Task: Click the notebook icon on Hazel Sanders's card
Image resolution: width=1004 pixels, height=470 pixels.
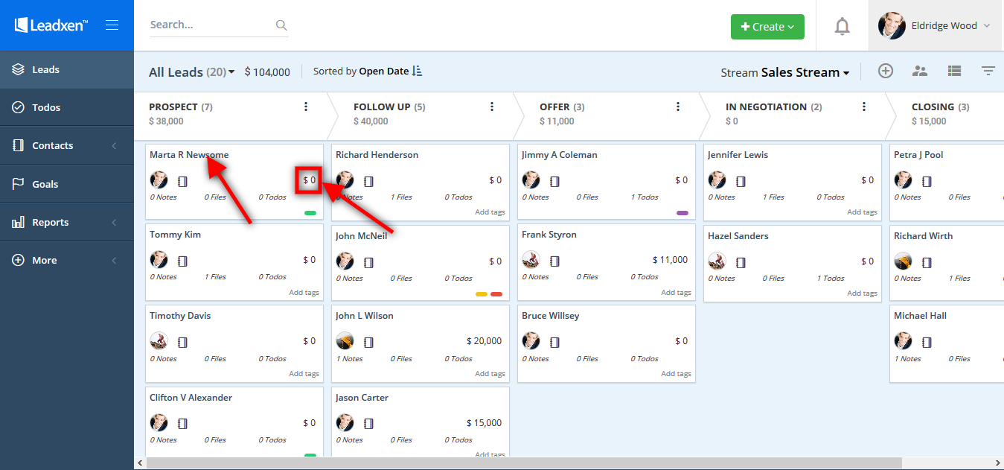Action: [741, 262]
